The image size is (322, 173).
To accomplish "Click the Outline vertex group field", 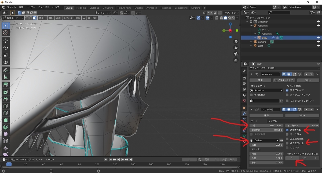I will point(264,140).
